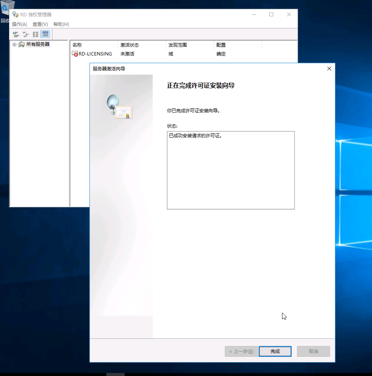Open the 查看(V) menu
This screenshot has width=372, height=376.
coord(40,24)
